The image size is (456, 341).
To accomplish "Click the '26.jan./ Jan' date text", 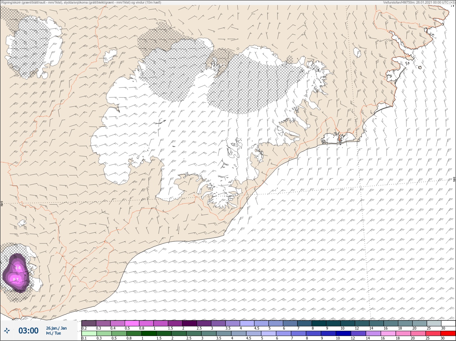I will click(x=56, y=328).
